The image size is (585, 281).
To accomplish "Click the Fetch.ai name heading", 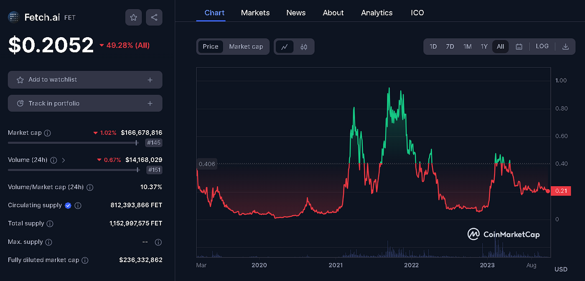I will (x=42, y=17).
